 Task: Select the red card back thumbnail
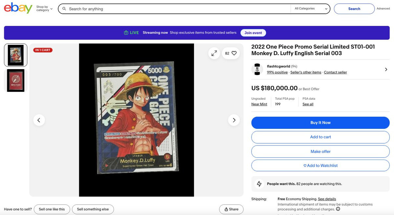[16, 81]
